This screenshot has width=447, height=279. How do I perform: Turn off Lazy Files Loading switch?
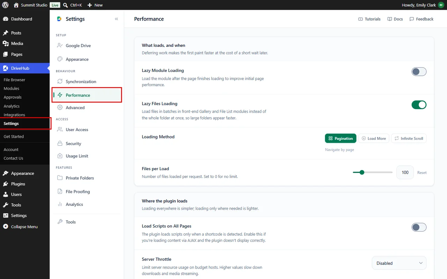(419, 105)
